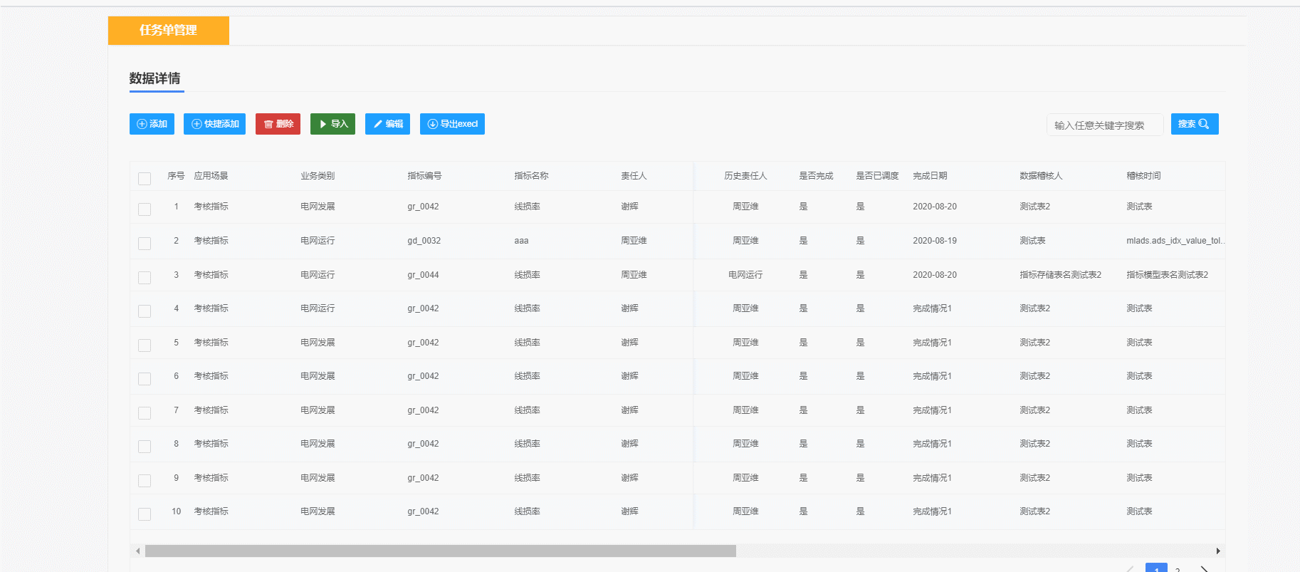
Task: Click the 序号 column header
Action: (176, 176)
